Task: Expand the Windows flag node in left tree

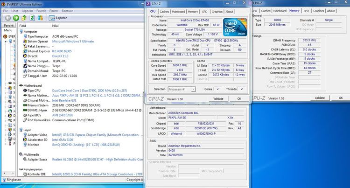Action: point(6,88)
